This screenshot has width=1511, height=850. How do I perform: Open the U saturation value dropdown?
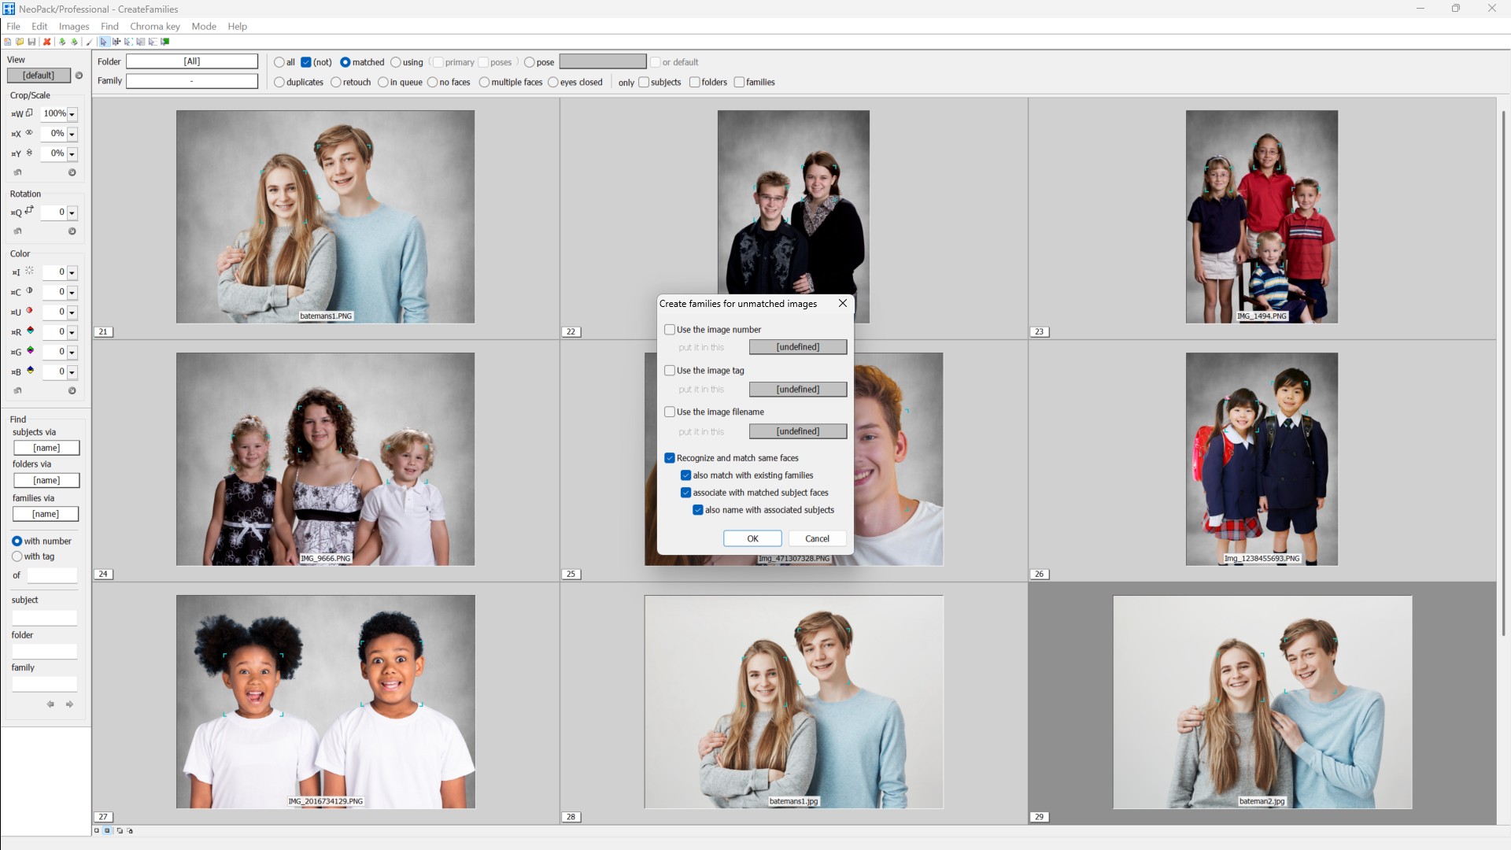72,312
